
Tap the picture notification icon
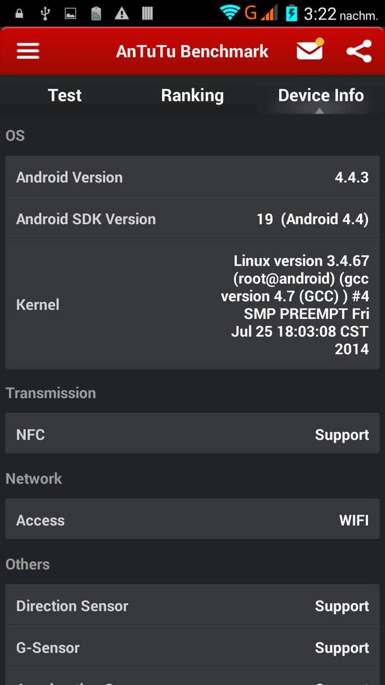[71, 14]
